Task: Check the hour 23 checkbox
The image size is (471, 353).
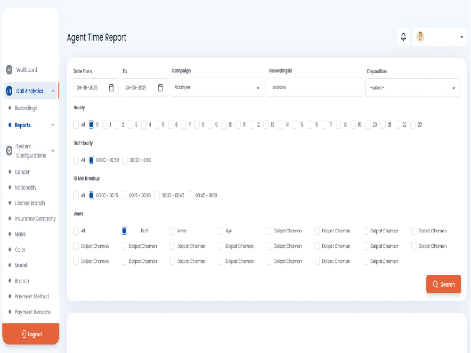Action: click(413, 124)
